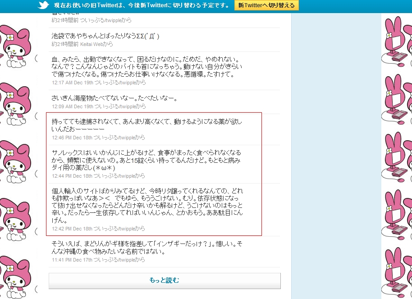Click the tweet text starting 池袋であやちゃんと
The width and height of the screenshot is (412, 299).
105,36
